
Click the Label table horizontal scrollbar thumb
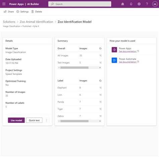pyautogui.click(x=74, y=121)
